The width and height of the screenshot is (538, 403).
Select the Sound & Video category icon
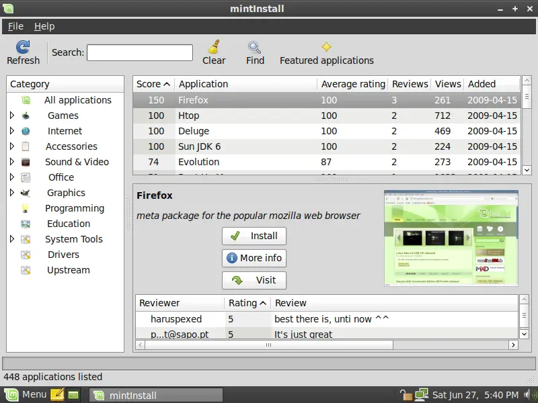click(26, 162)
